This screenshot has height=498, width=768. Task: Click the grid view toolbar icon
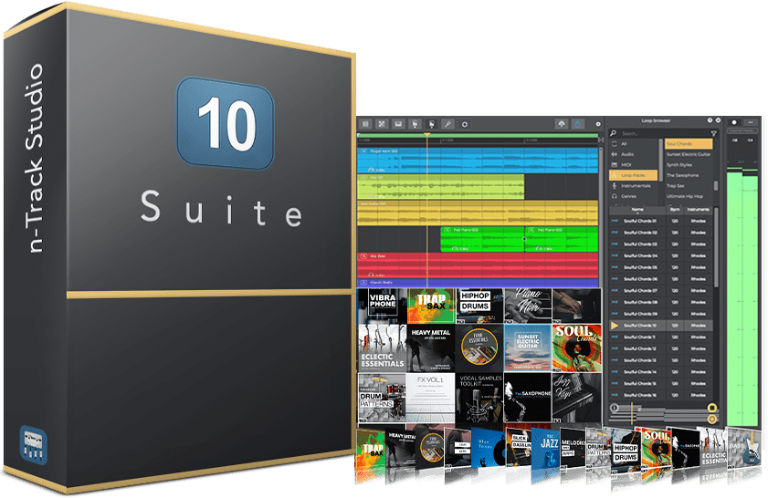(x=365, y=124)
